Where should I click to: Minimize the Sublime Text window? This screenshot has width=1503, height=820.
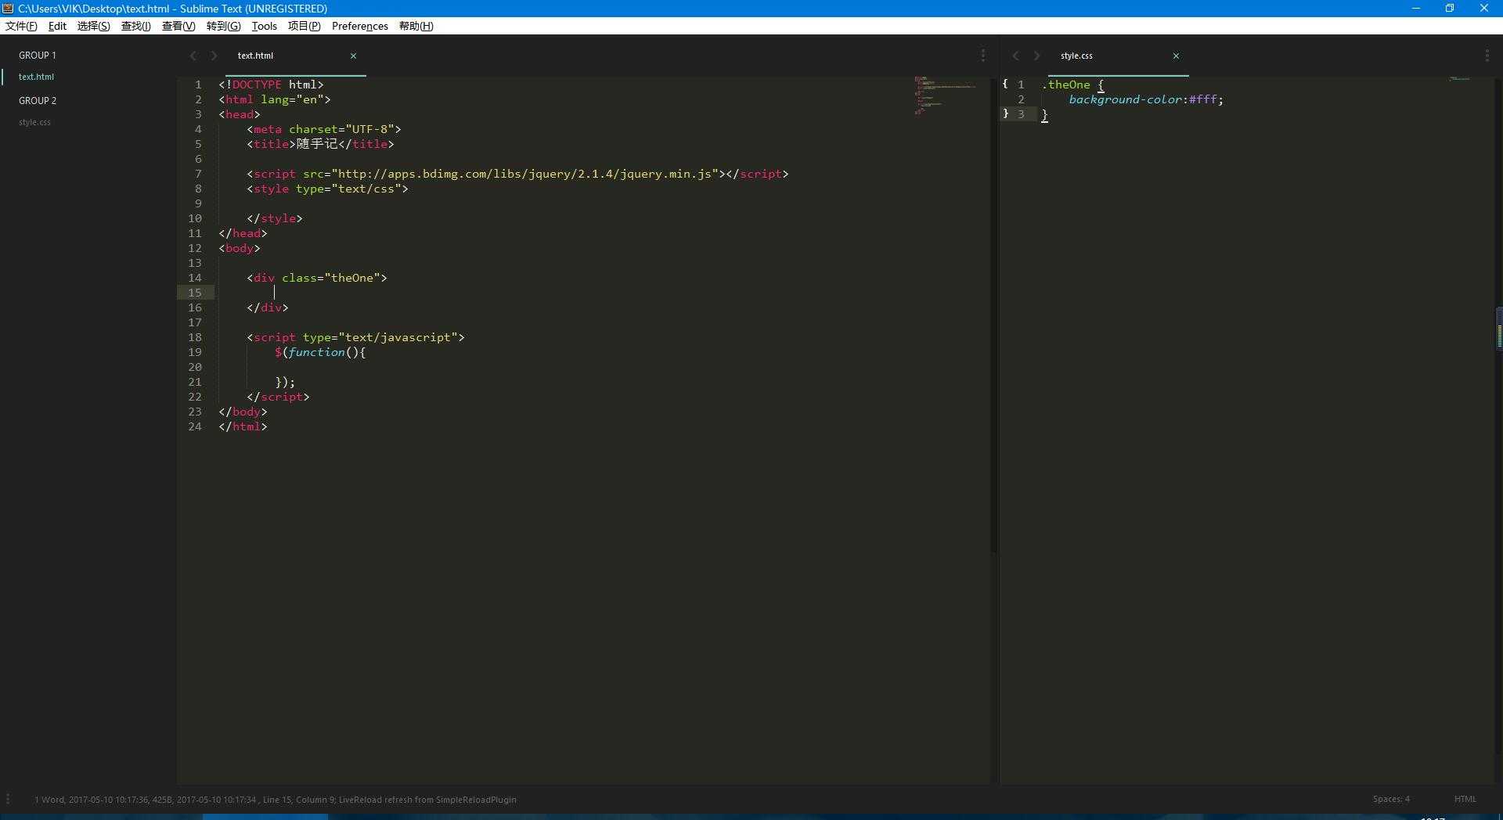tap(1415, 8)
